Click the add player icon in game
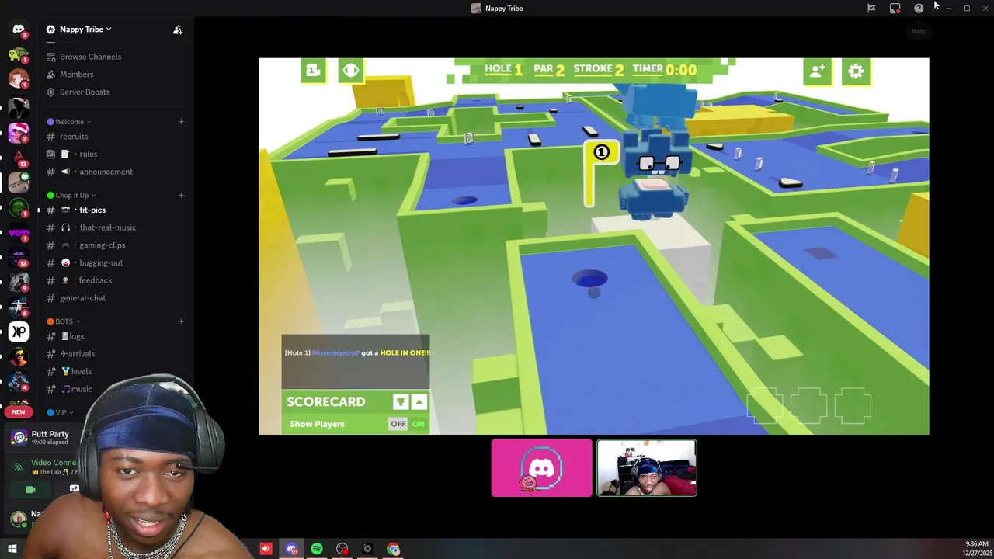994x559 pixels. (x=817, y=71)
